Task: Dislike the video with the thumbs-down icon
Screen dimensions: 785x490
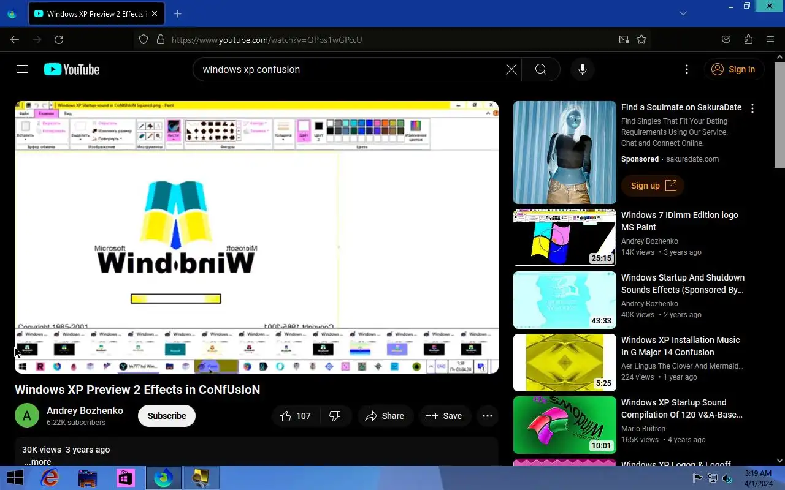Action: tap(335, 416)
